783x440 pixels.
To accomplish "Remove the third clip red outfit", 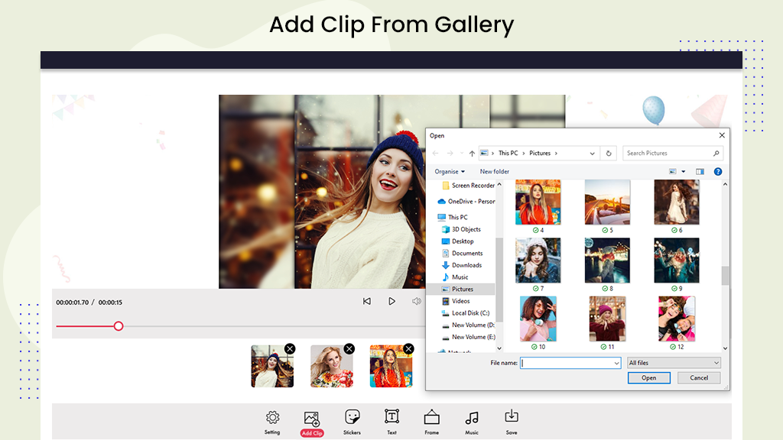I will (x=409, y=348).
